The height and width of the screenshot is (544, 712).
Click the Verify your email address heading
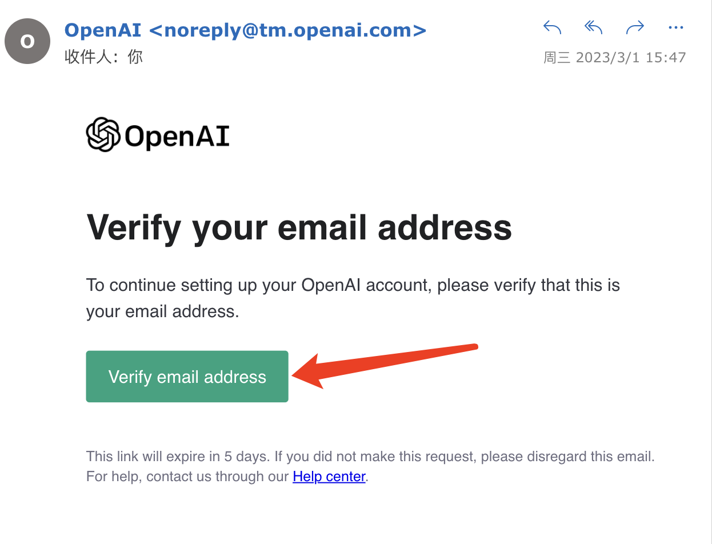pyautogui.click(x=299, y=227)
